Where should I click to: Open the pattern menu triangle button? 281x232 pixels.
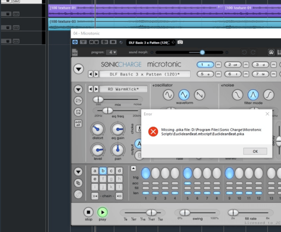(78, 172)
